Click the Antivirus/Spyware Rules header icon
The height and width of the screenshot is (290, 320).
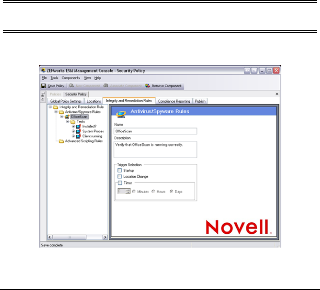point(121,114)
